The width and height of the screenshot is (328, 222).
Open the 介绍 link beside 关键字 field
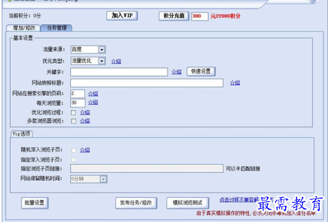pos(176,72)
